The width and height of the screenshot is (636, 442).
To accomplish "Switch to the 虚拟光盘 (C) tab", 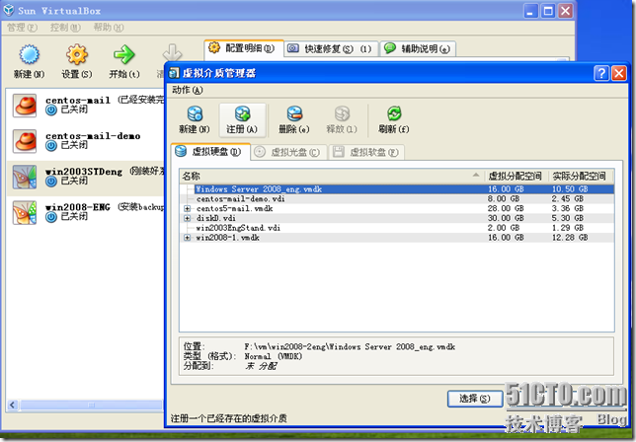I will pos(289,152).
